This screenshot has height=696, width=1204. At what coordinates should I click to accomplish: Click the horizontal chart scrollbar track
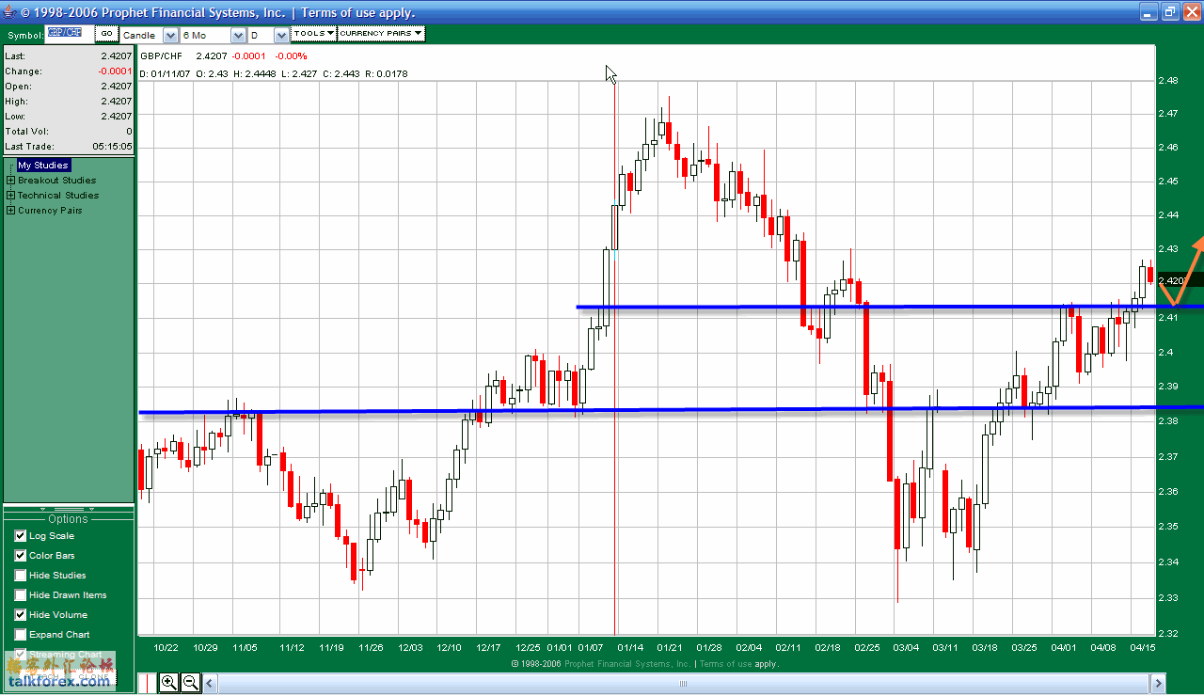[x=684, y=684]
